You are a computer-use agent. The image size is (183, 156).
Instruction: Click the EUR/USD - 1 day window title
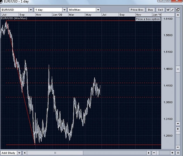click(16, 1)
